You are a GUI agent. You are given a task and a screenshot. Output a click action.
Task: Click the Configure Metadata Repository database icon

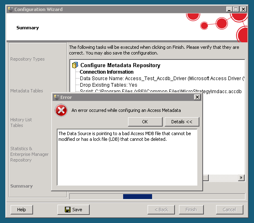[75, 65]
